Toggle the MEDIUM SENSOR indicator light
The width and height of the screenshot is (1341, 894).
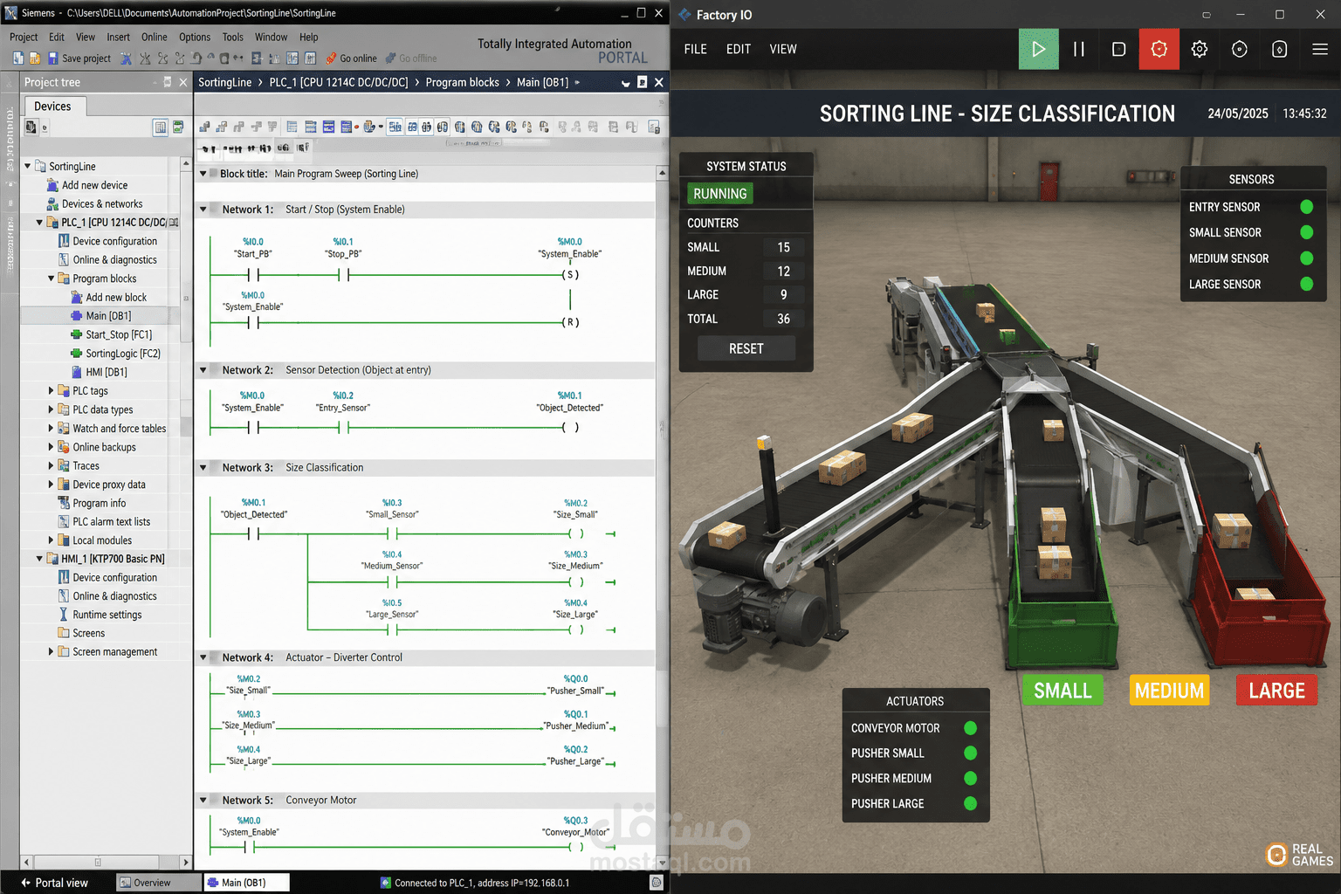tap(1307, 258)
